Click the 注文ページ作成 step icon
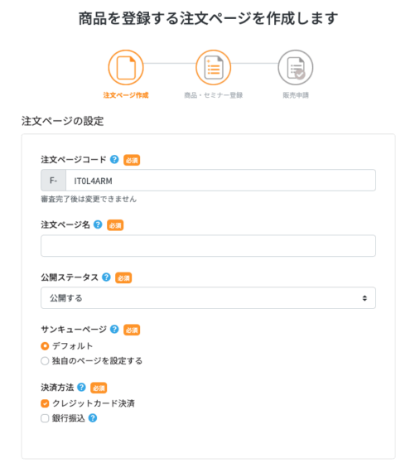This screenshot has width=415, height=468. 126,68
